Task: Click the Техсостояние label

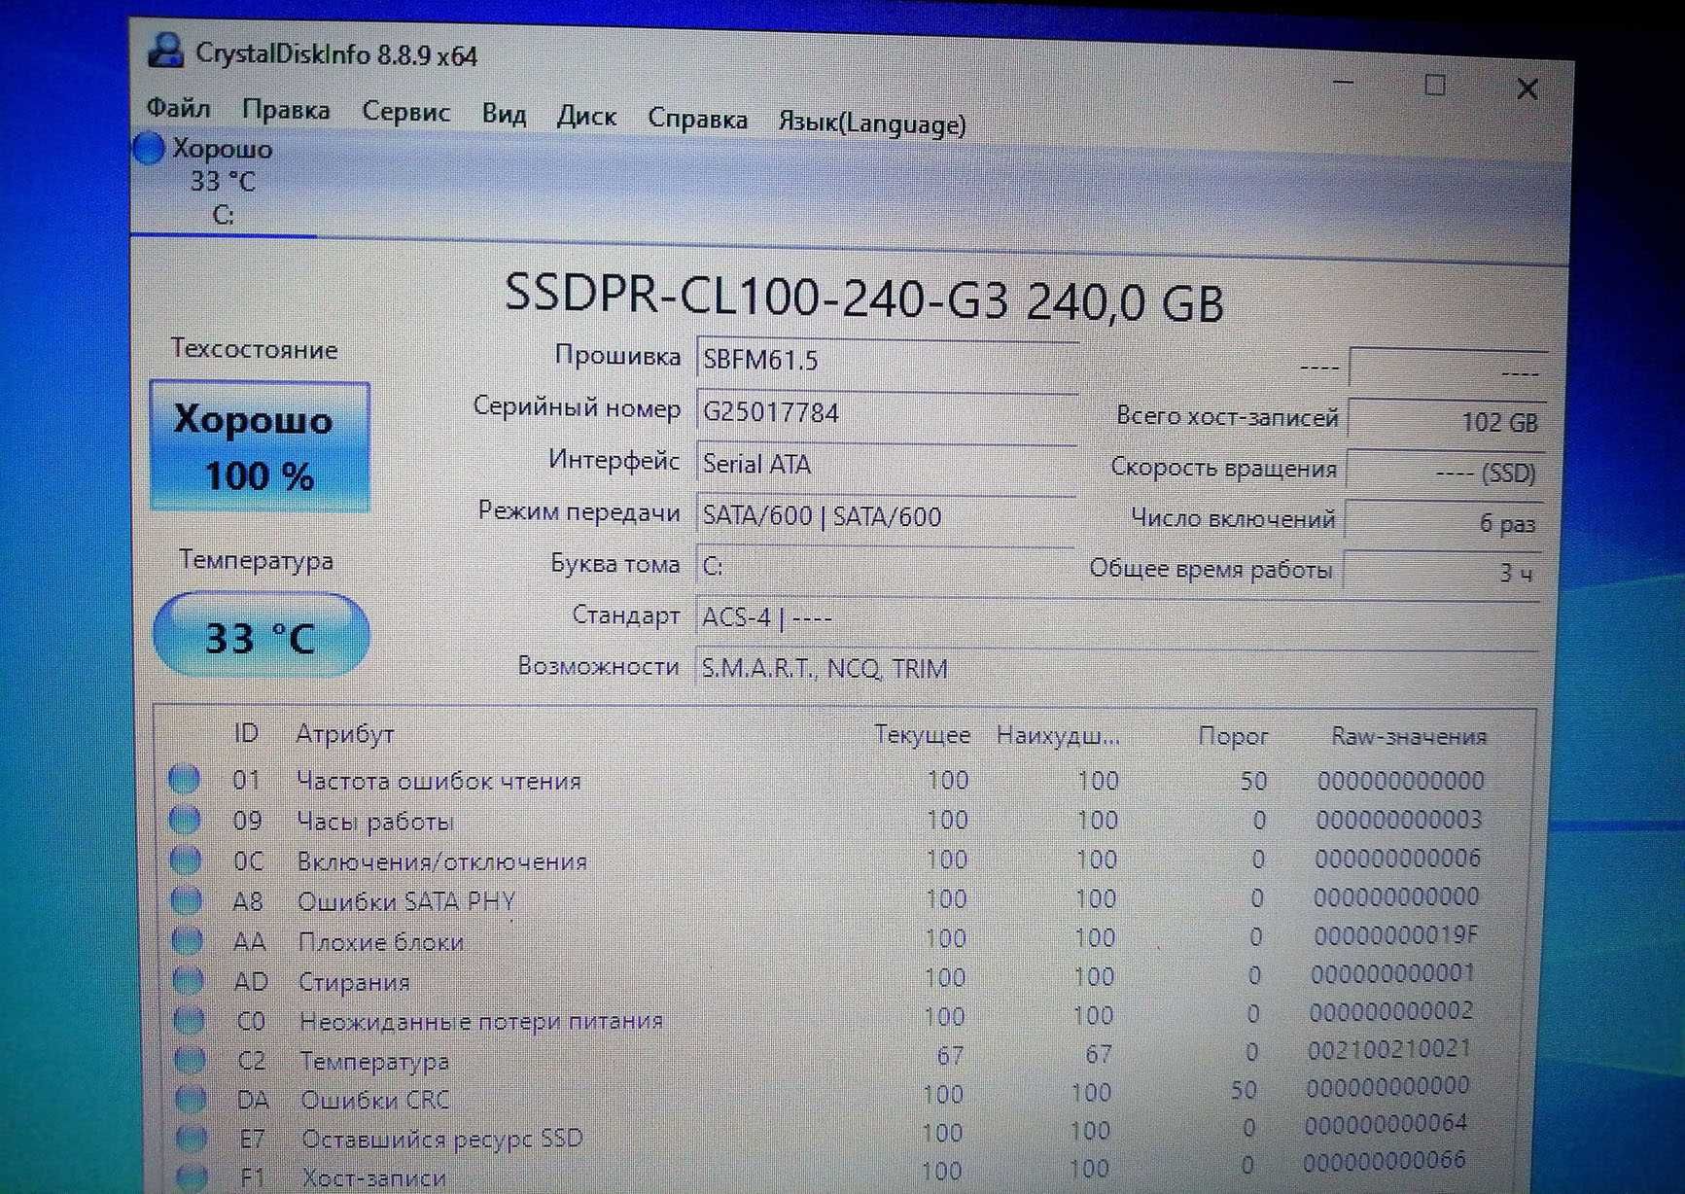Action: click(x=255, y=349)
